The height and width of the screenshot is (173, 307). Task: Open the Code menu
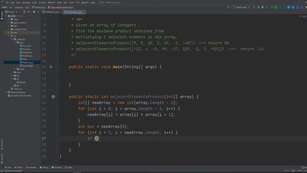coord(35,2)
